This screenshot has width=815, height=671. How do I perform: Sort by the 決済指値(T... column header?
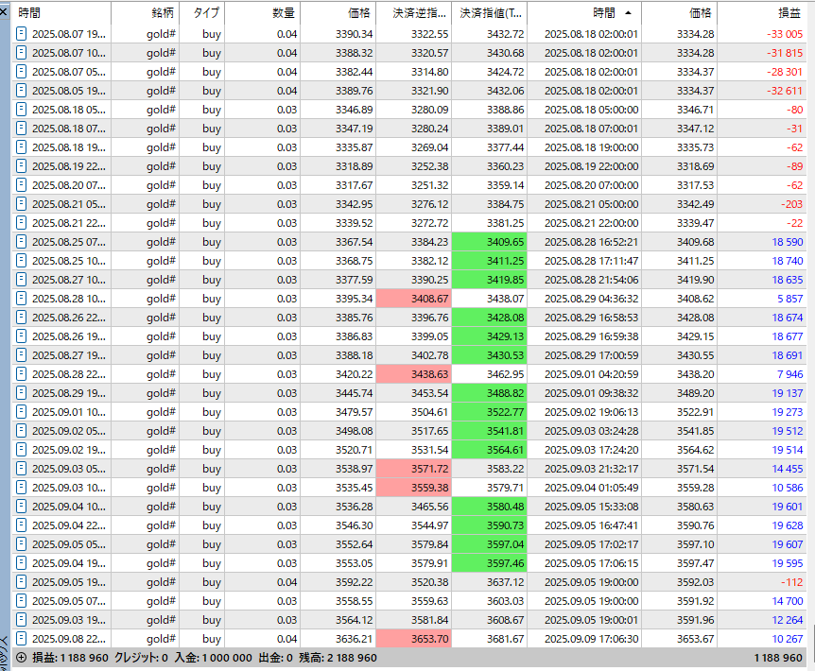coord(490,13)
